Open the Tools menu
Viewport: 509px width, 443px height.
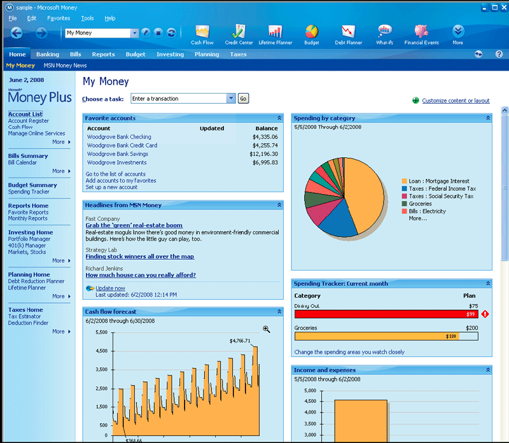87,18
